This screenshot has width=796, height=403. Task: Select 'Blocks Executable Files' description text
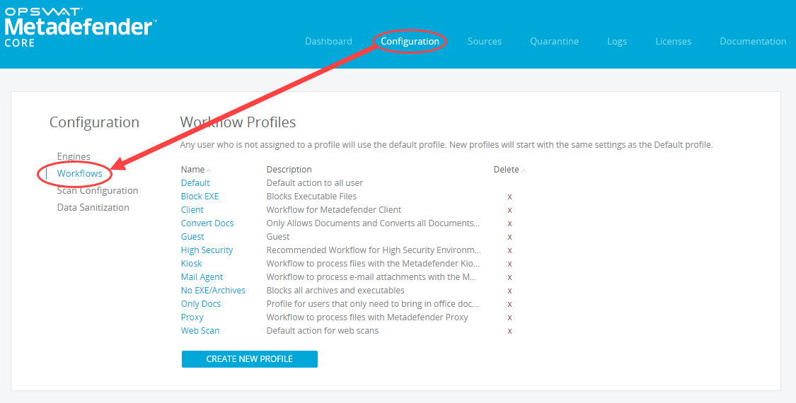pyautogui.click(x=312, y=197)
